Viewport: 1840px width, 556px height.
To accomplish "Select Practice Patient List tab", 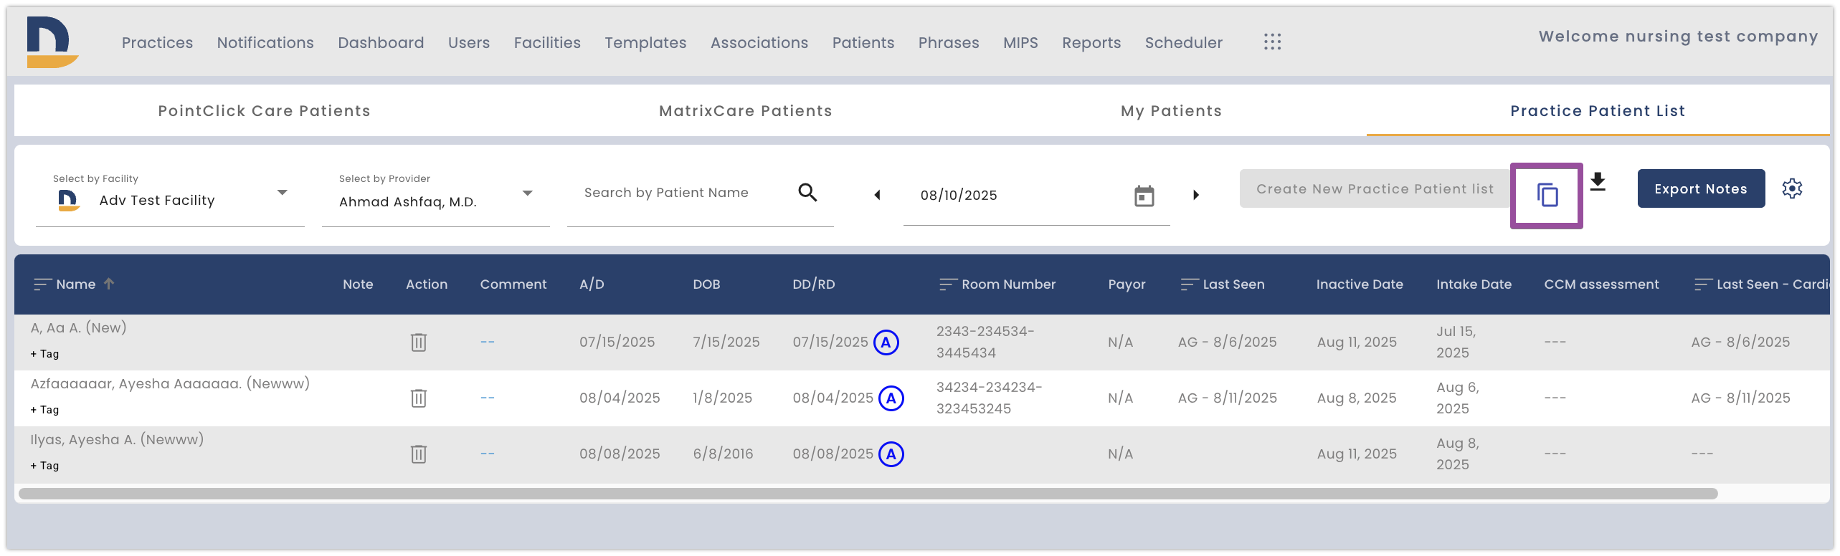I will (x=1598, y=111).
